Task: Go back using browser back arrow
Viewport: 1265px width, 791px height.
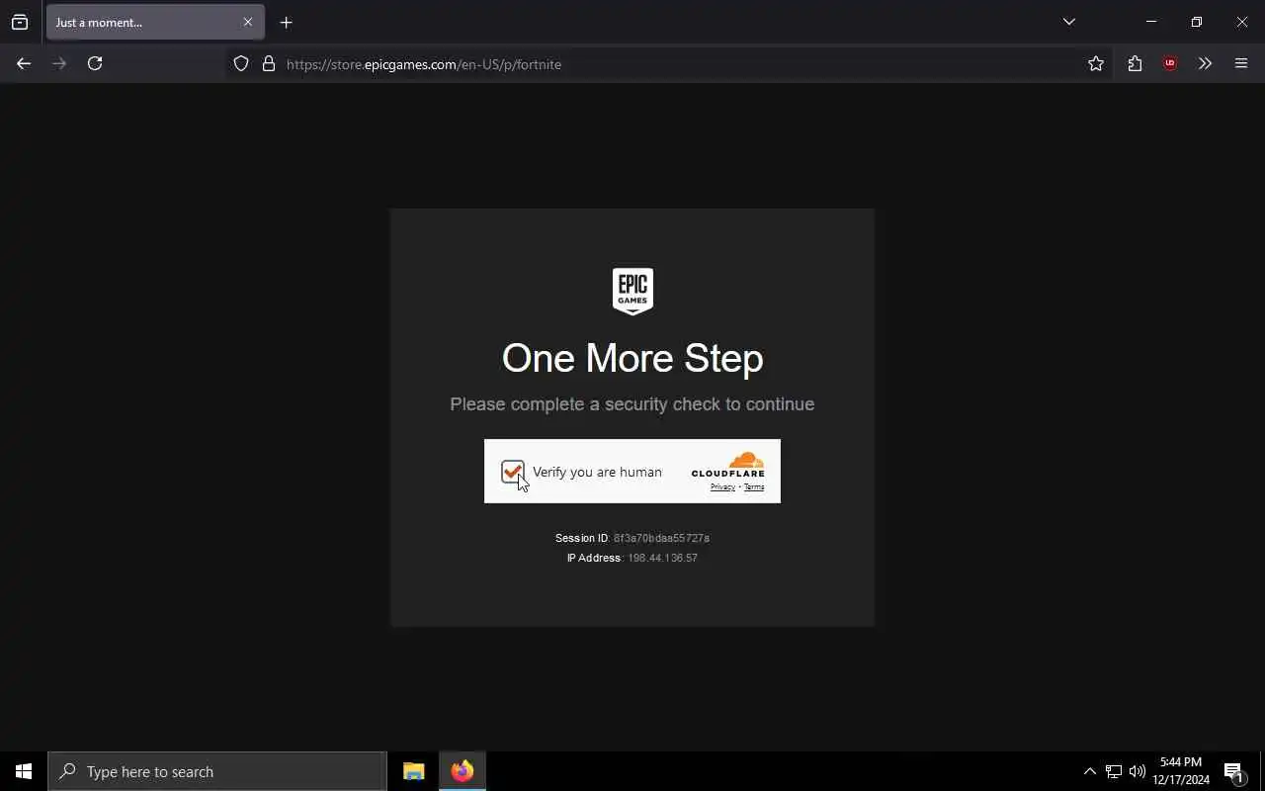Action: click(x=24, y=63)
